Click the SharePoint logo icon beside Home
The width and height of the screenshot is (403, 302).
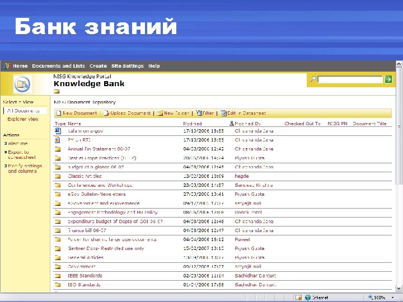(7, 66)
